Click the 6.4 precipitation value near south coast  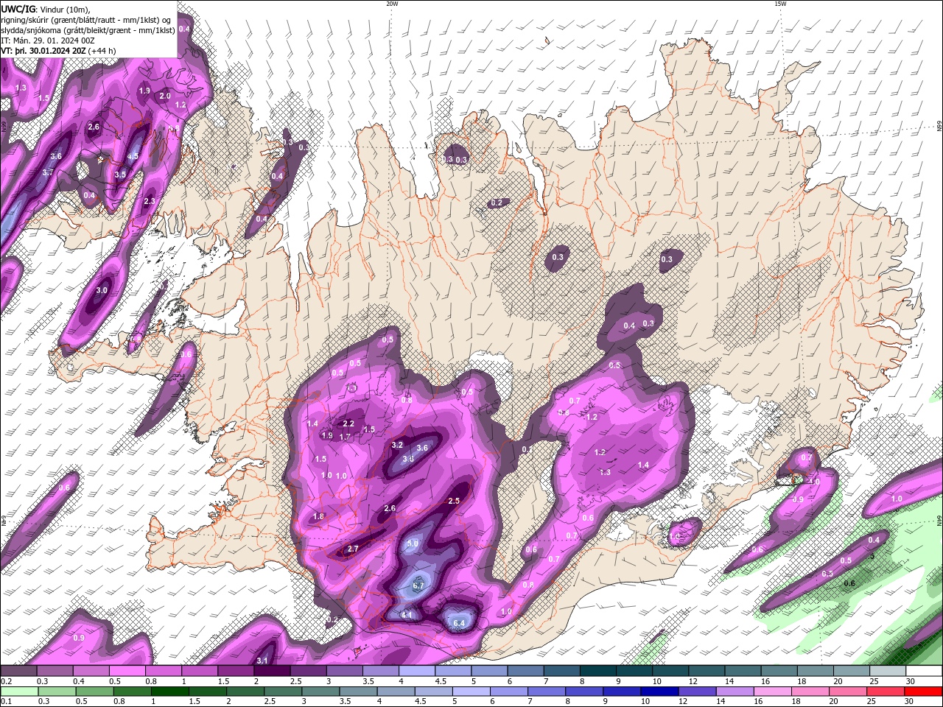[459, 623]
